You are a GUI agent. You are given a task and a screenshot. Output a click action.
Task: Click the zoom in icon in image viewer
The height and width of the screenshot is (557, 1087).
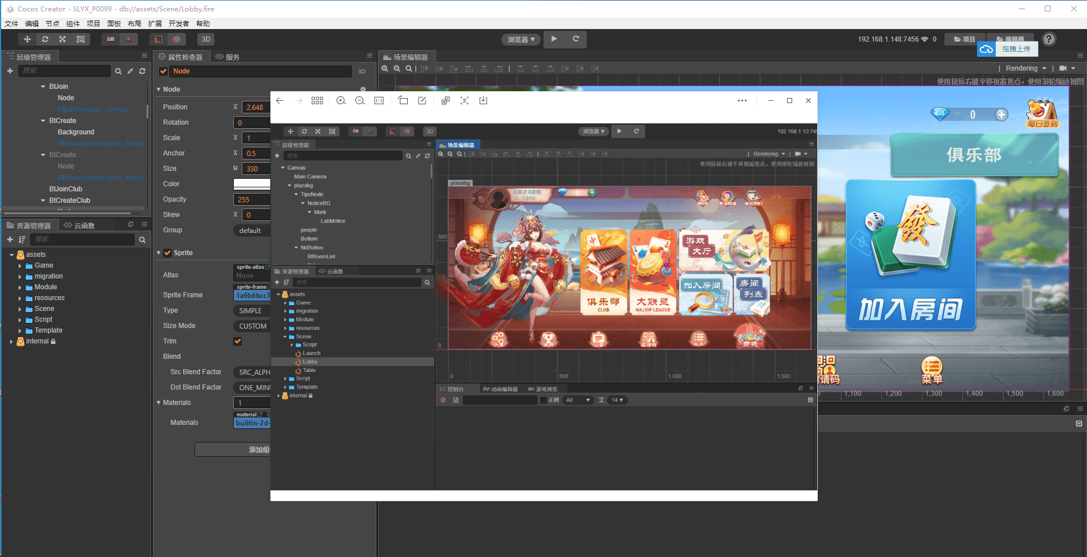click(341, 101)
